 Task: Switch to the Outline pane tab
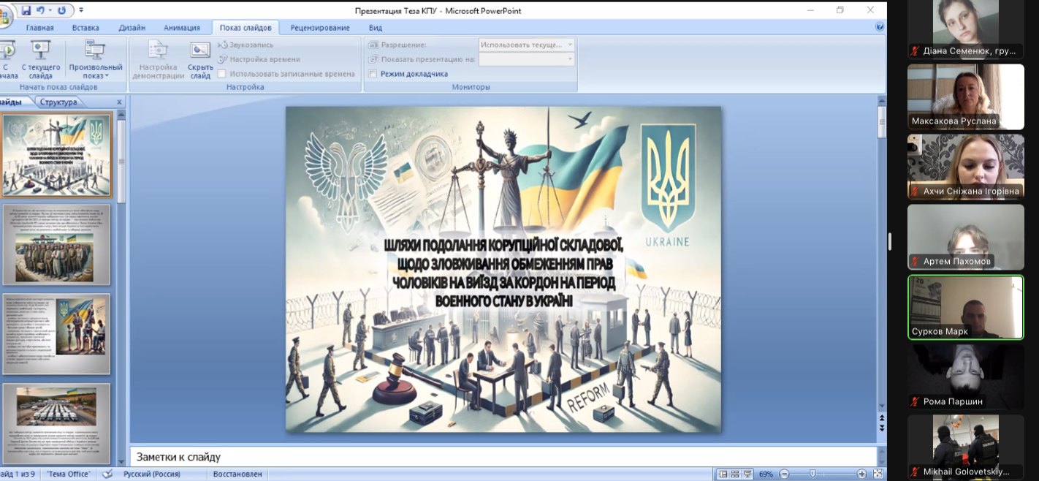tap(58, 102)
